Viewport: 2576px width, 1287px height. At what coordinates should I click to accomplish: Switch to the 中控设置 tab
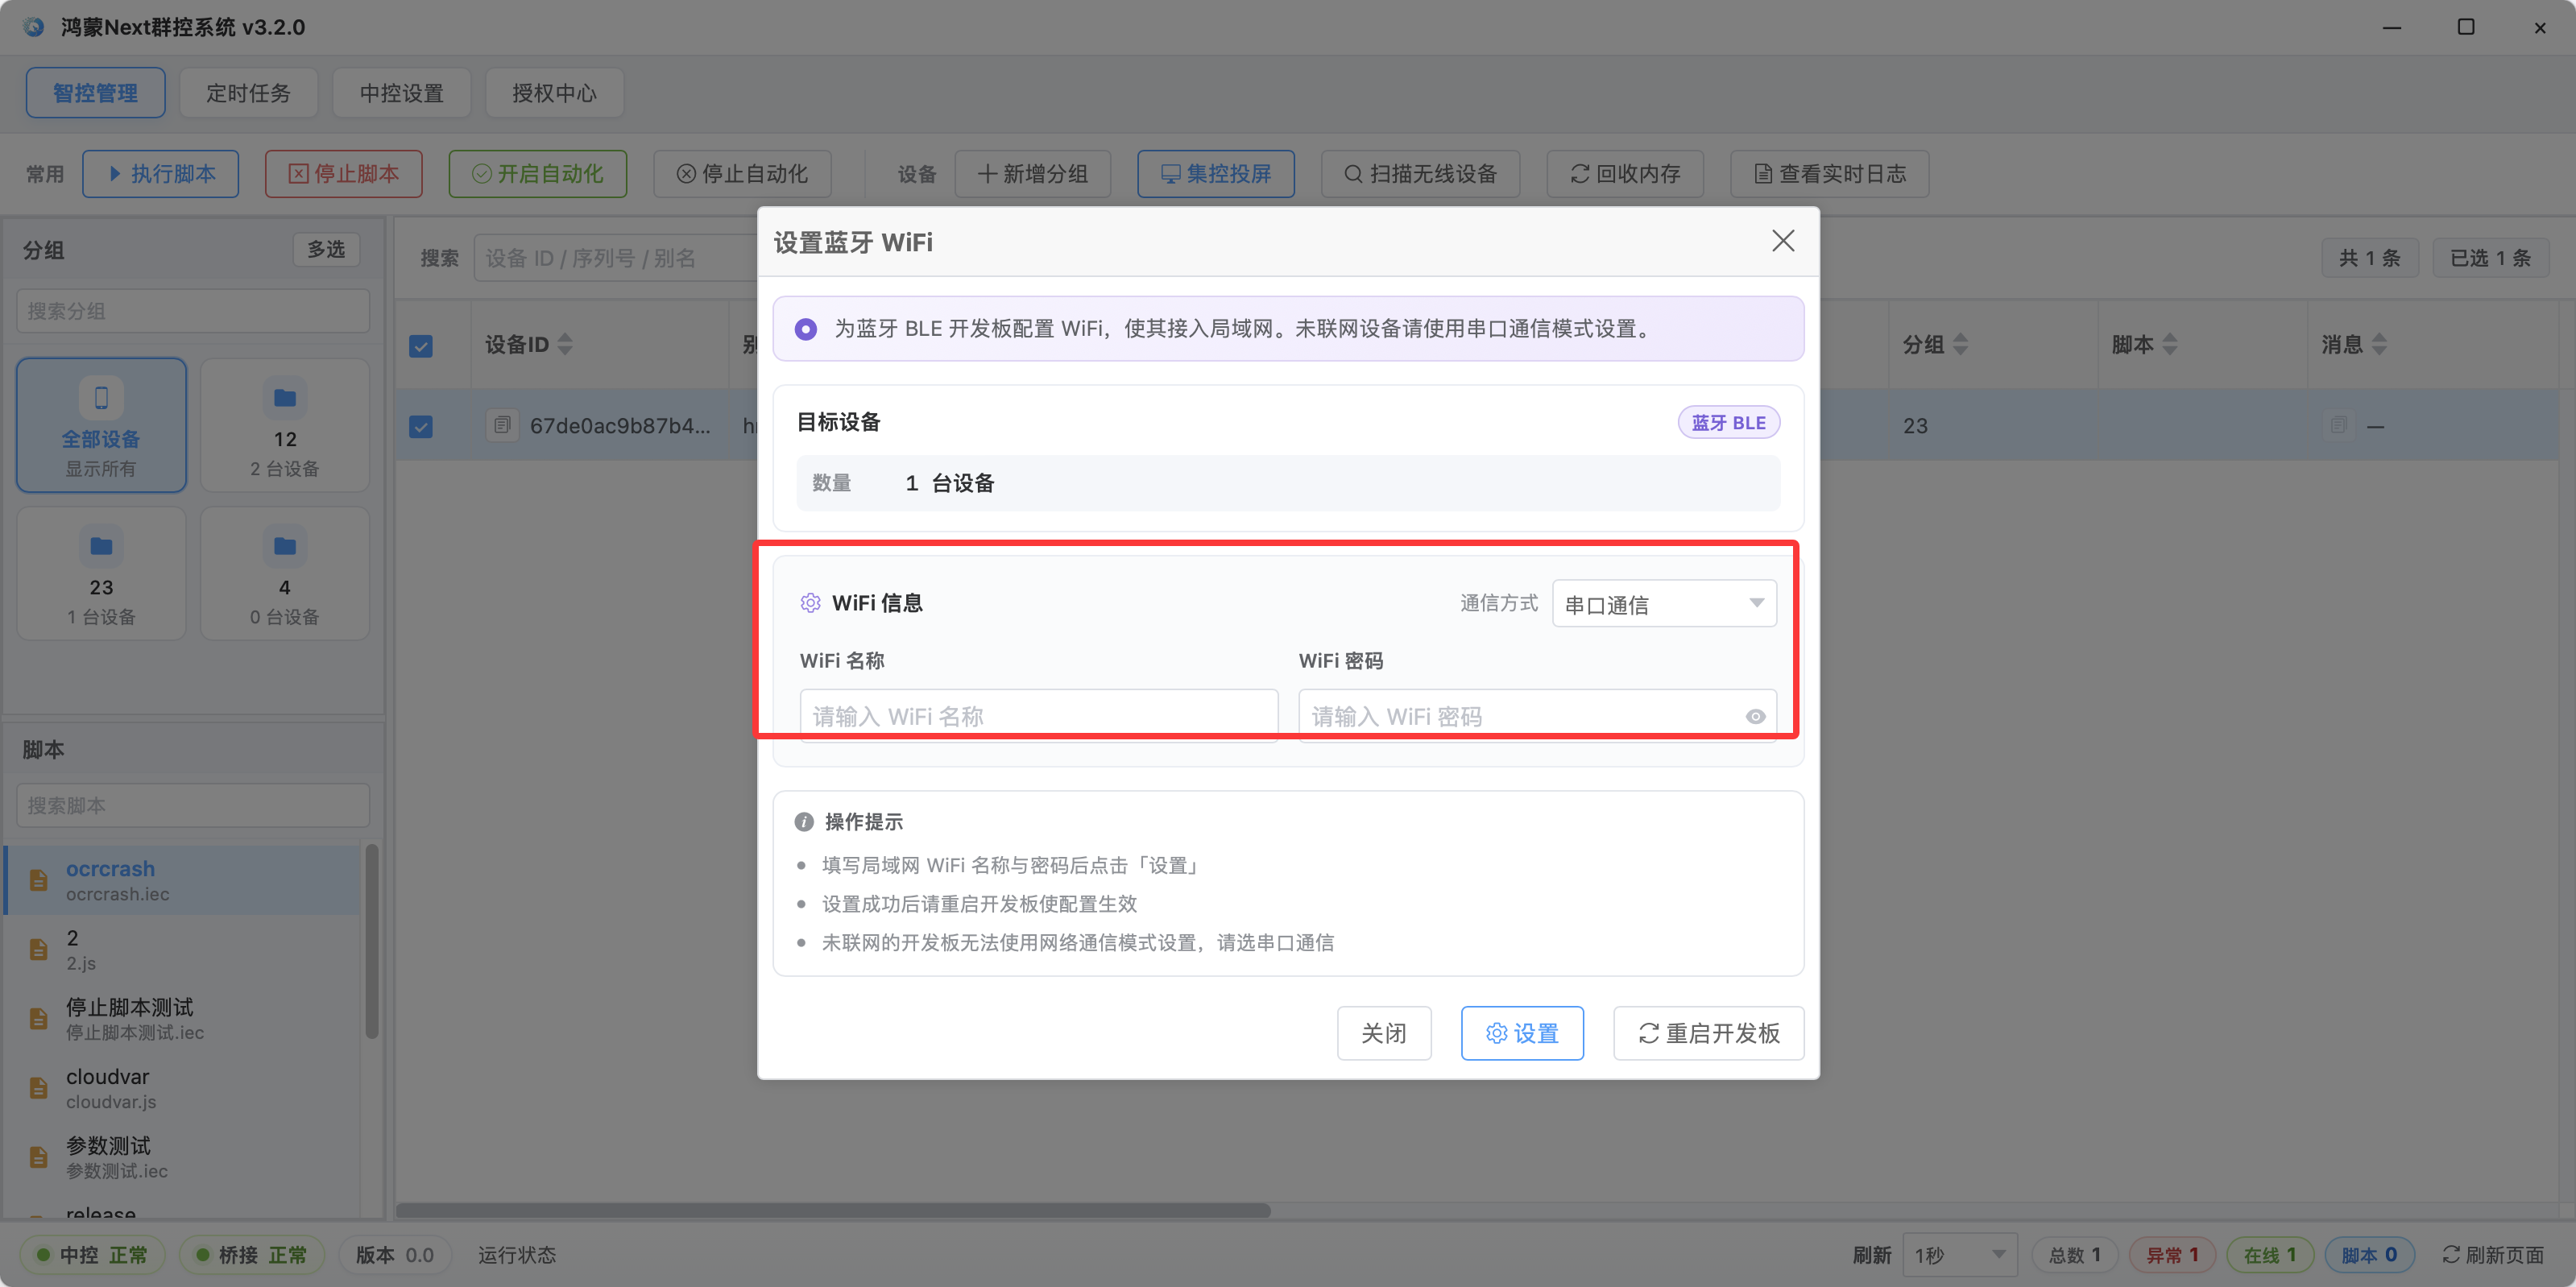point(401,93)
